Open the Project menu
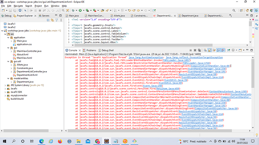Screen dimensions: 259x145 coord(38,6)
